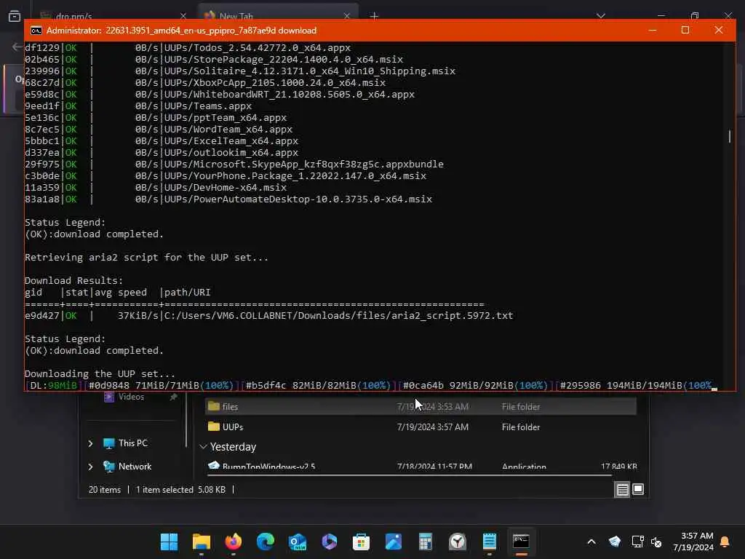Screen dimensions: 745x559
Task: Open Outlook from the taskbar
Action: 298,542
